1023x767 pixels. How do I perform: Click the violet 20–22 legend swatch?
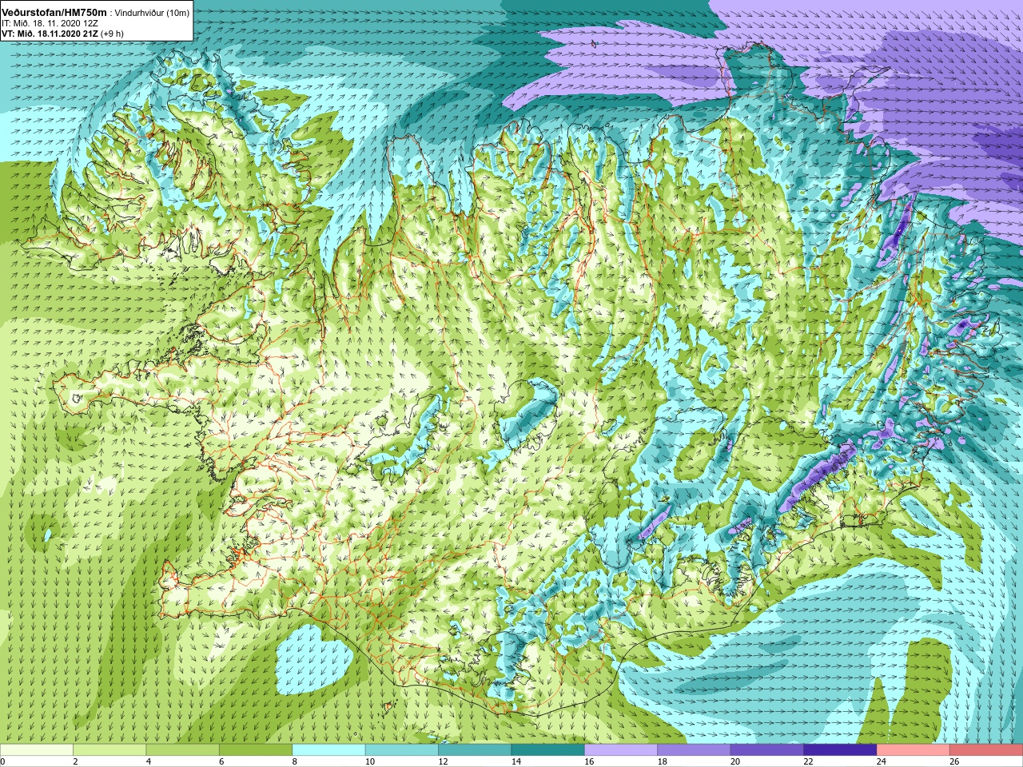(767, 750)
